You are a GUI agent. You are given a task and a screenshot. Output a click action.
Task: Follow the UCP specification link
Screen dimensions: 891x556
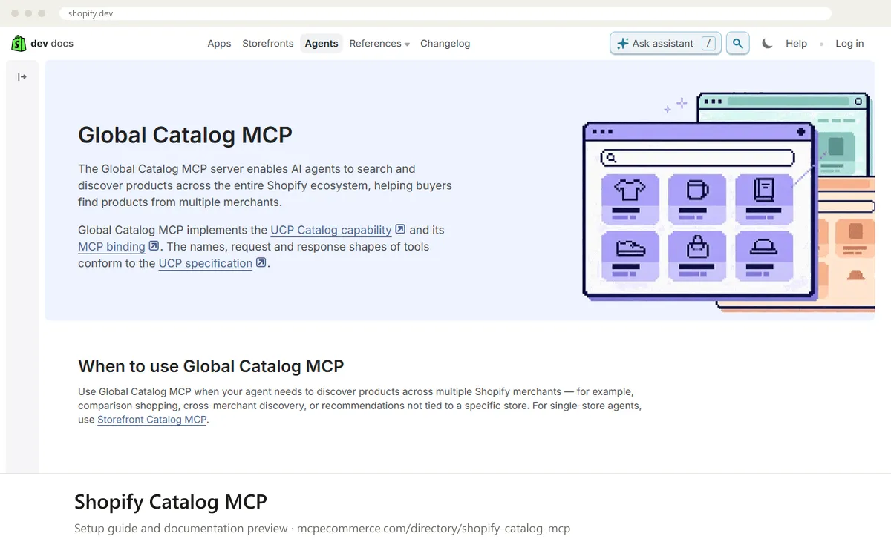(x=206, y=263)
